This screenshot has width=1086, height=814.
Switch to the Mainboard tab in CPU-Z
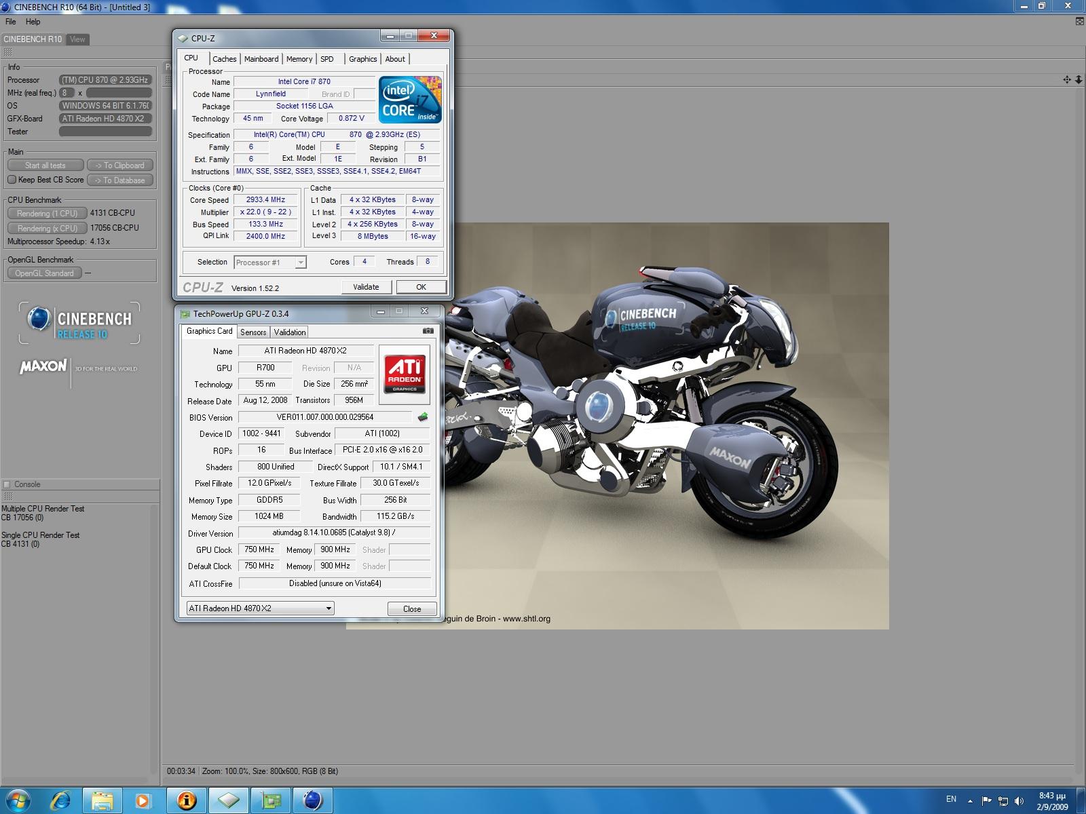tap(261, 59)
